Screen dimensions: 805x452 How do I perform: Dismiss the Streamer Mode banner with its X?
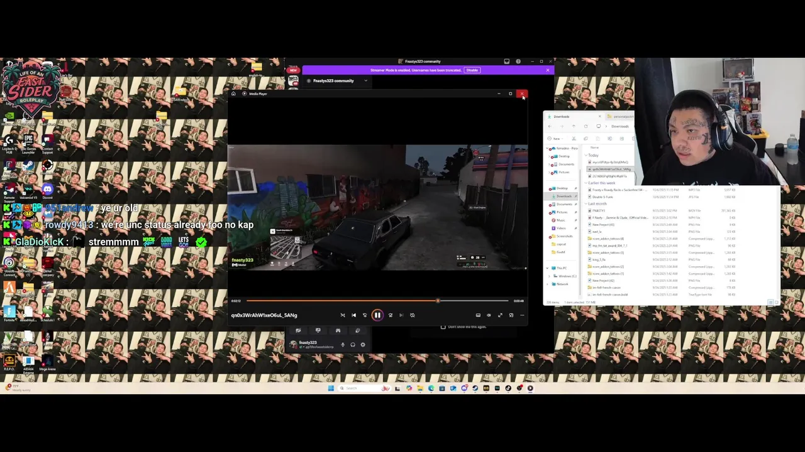pos(548,70)
